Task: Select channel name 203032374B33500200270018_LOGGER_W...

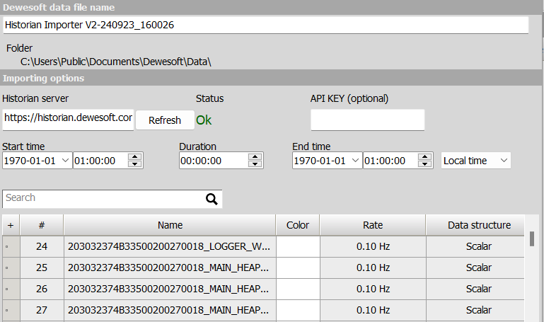Action: point(169,247)
